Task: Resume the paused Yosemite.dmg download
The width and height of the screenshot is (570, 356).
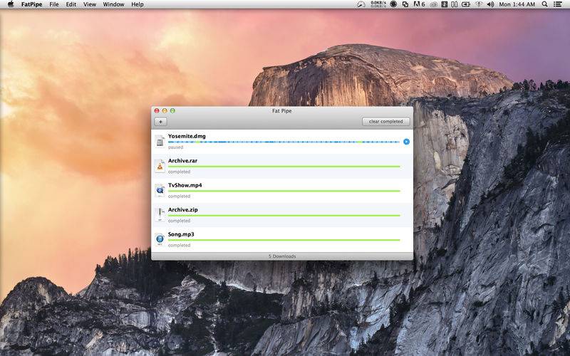Action: (406, 142)
